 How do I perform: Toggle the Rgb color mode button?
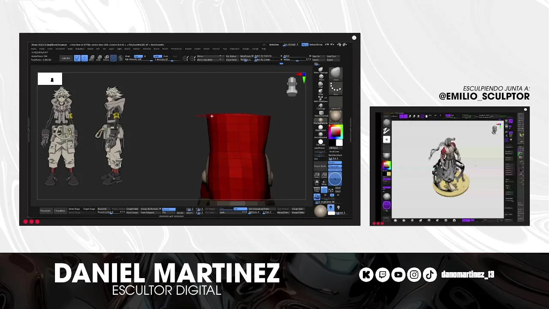coord(138,56)
